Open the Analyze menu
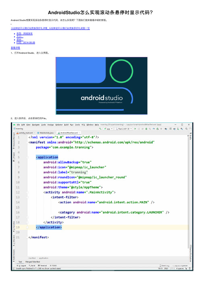Screen dimensions: 203x288 pos(51,125)
